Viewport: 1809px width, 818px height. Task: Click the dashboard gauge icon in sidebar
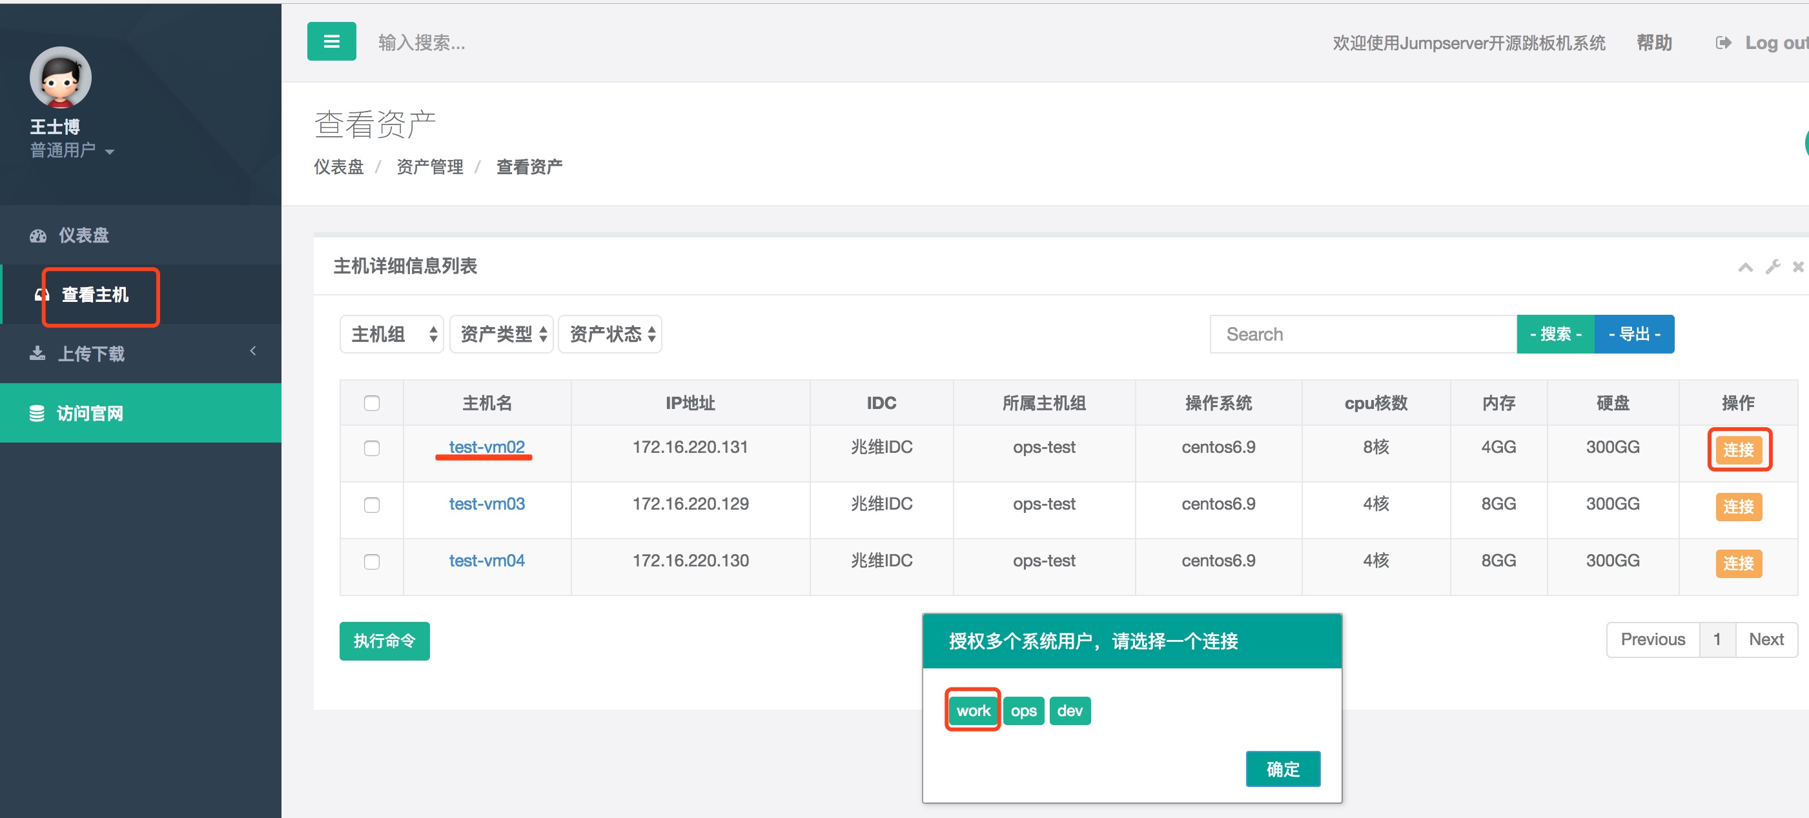pos(38,235)
